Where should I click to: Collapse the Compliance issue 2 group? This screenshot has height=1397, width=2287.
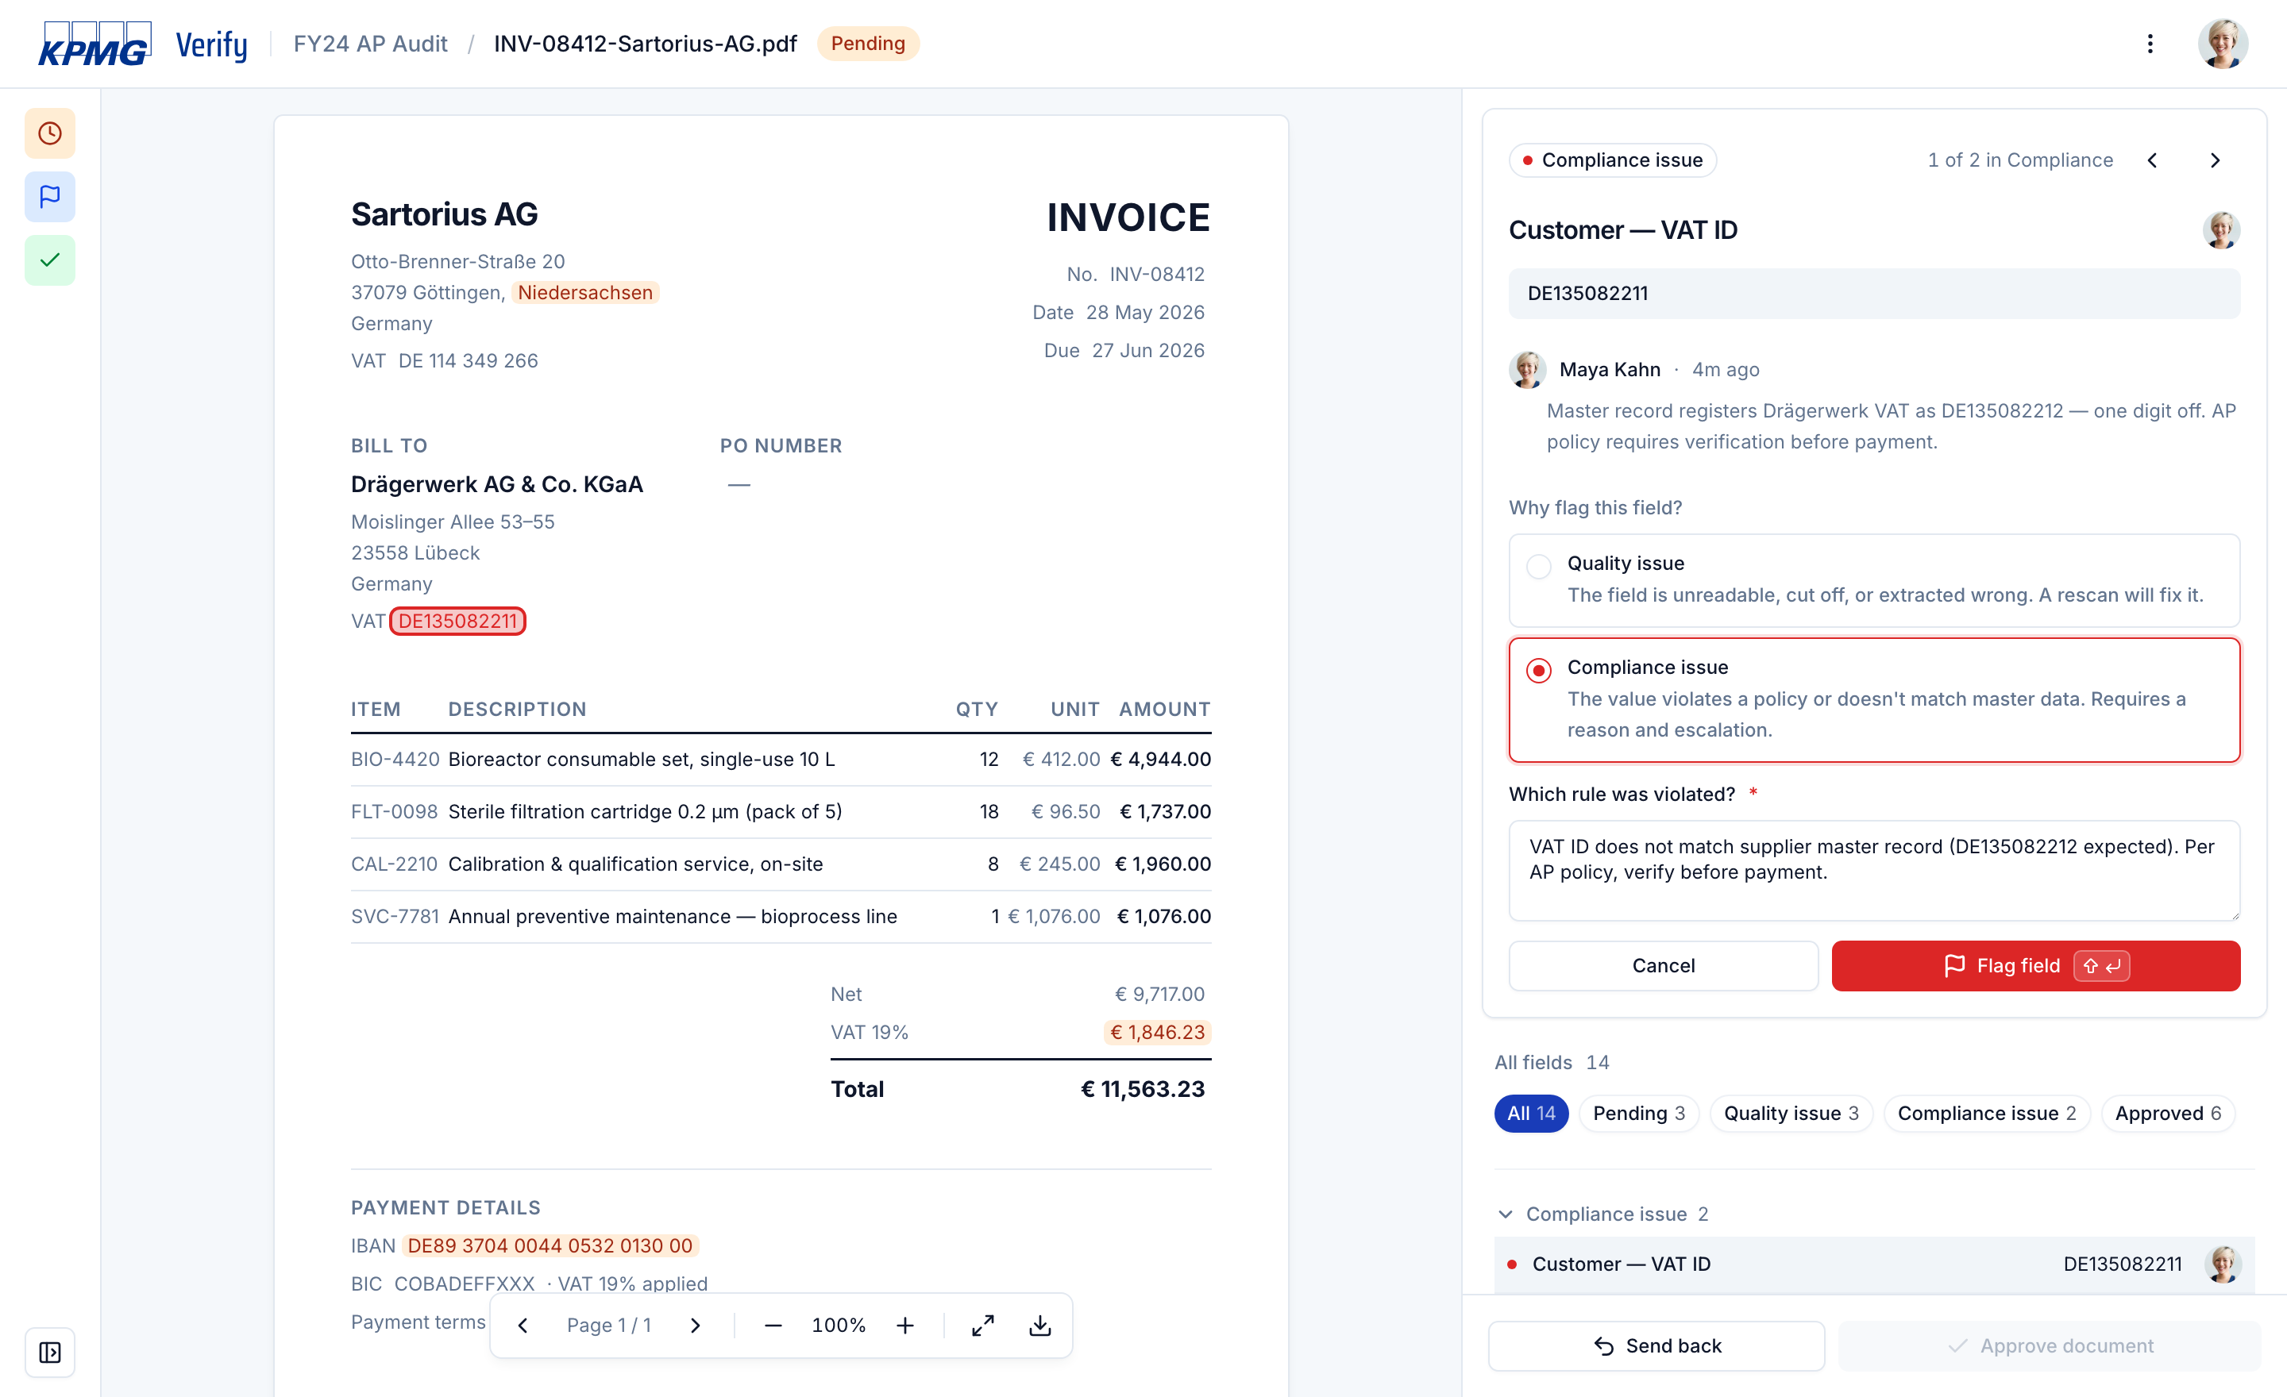1506,1214
